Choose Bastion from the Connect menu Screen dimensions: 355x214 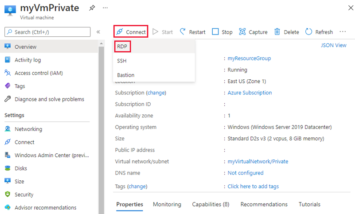126,75
